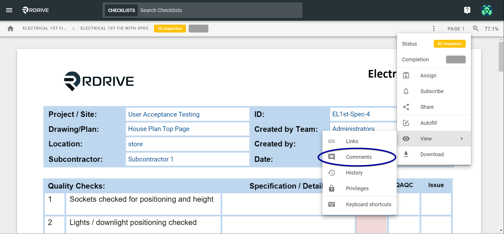
Task: Select Download from the menu
Action: click(x=434, y=154)
